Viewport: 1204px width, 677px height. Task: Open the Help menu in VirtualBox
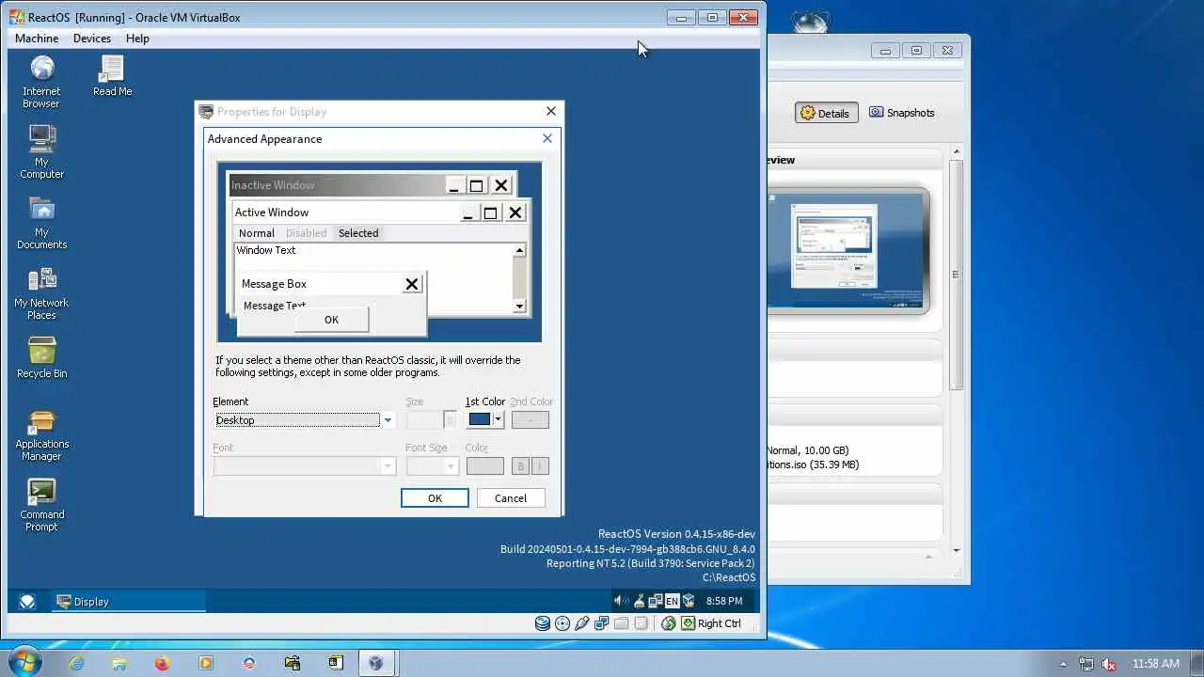pyautogui.click(x=137, y=39)
